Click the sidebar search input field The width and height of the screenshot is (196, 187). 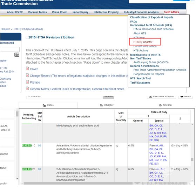tap(10, 49)
